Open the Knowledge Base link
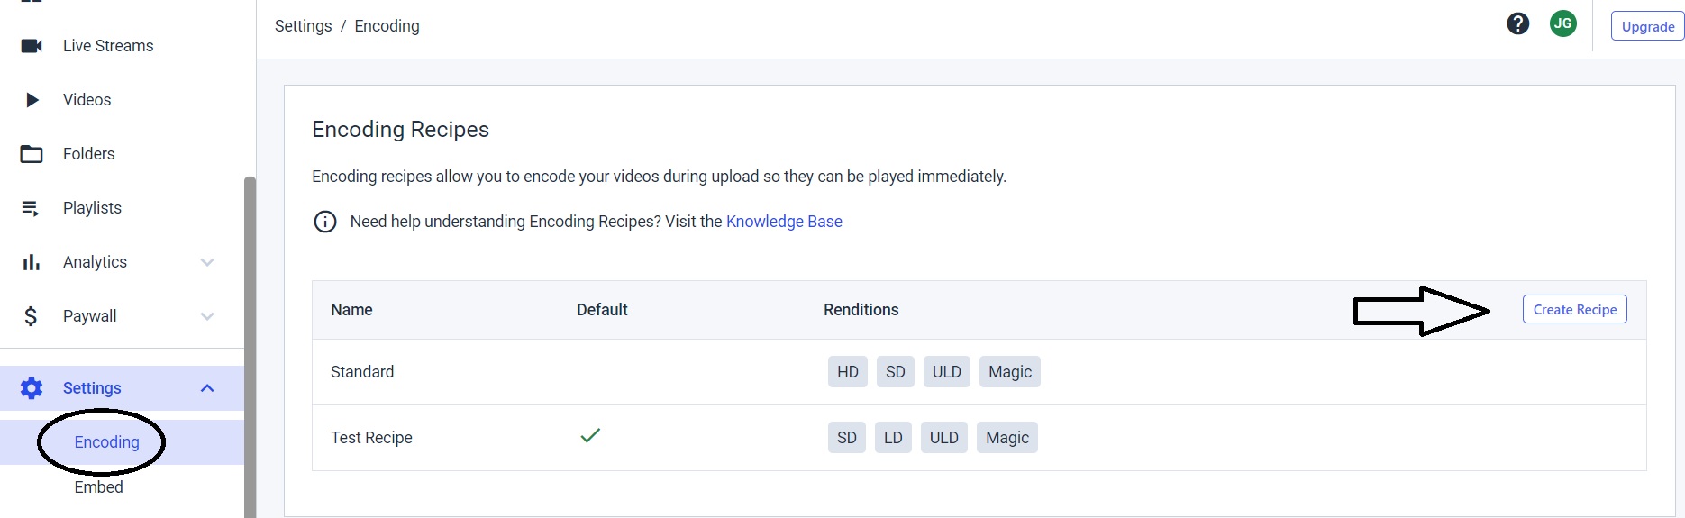1685x518 pixels. [x=784, y=222]
